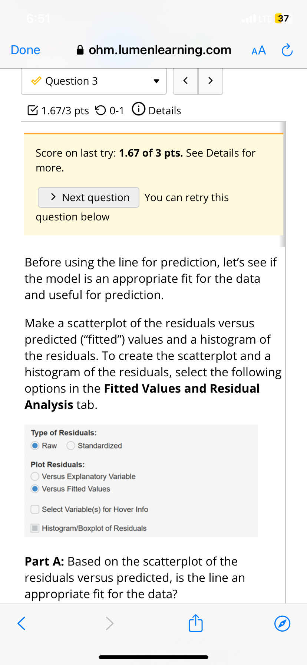
Task: Tap the back arrow in the bottom toolbar
Action: (x=21, y=623)
